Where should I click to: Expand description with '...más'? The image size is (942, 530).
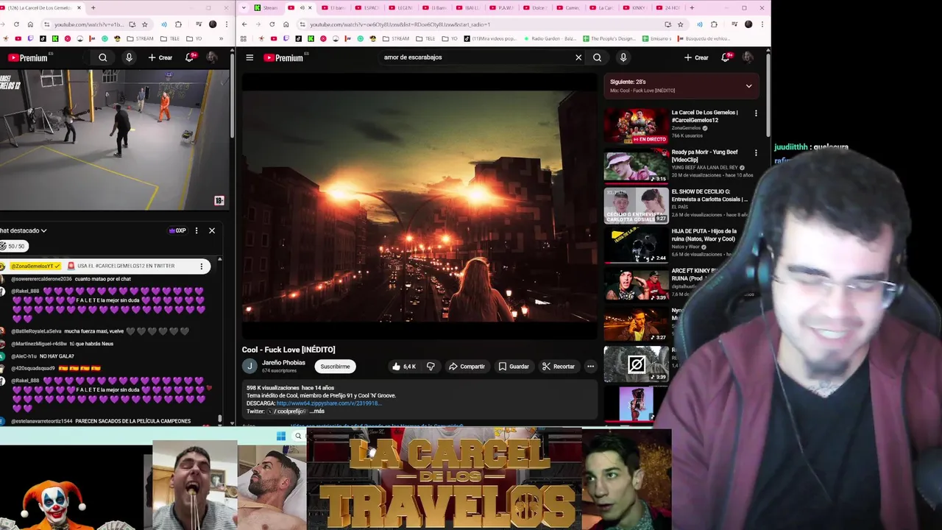(x=316, y=411)
